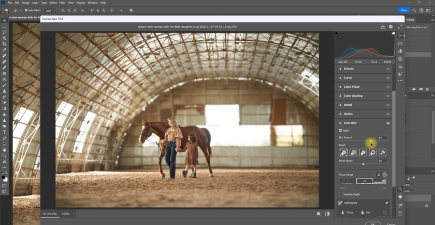
Task: Choose the fifth Bokeh cat-eye style
Action: [382, 152]
